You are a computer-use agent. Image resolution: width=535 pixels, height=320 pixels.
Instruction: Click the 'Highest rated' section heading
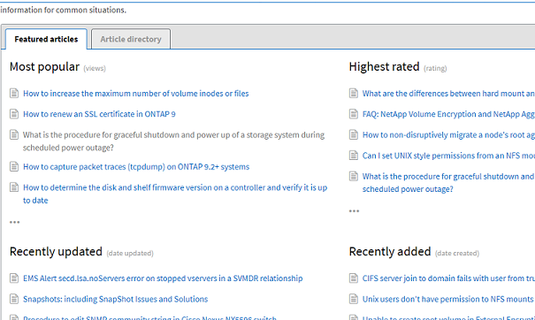pos(384,67)
